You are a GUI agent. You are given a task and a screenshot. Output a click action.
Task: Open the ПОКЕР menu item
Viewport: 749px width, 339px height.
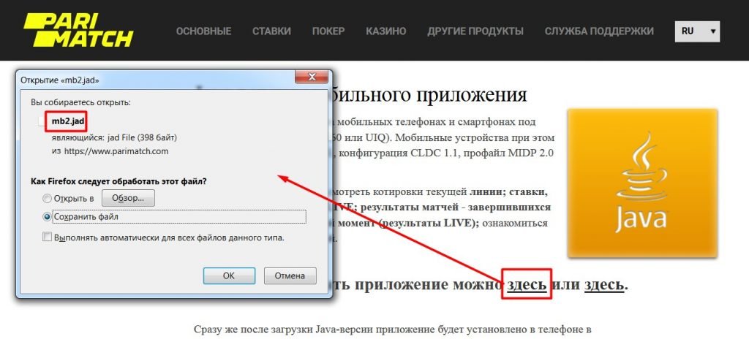[328, 31]
